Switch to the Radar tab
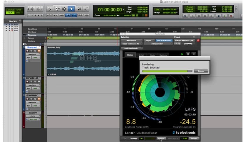Viewport: 246px width, 142px height. pyautogui.click(x=129, y=55)
